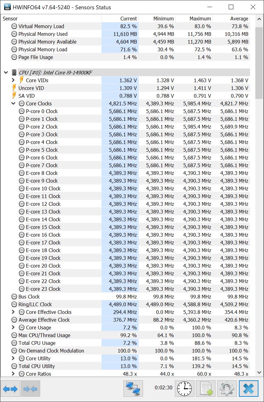
Task: Select the Ring/LLC Clock sensor row
Action: (x=35, y=304)
